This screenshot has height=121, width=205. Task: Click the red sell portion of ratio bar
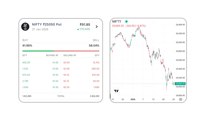pyautogui.click(x=77, y=51)
